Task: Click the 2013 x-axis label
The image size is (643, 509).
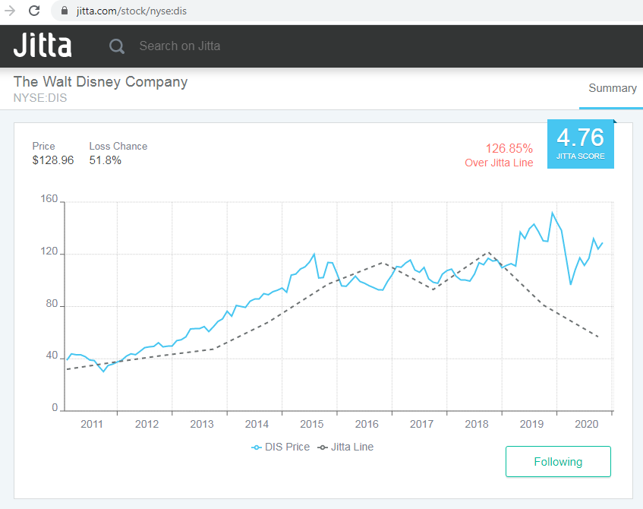Action: click(x=202, y=424)
